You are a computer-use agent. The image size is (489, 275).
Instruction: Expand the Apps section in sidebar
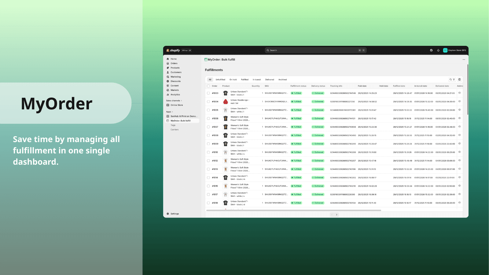pos(169,112)
